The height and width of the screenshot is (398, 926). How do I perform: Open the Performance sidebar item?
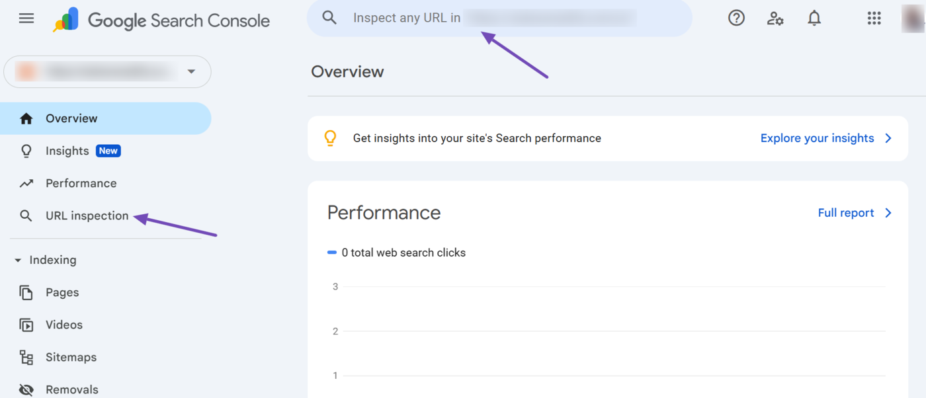[81, 184]
